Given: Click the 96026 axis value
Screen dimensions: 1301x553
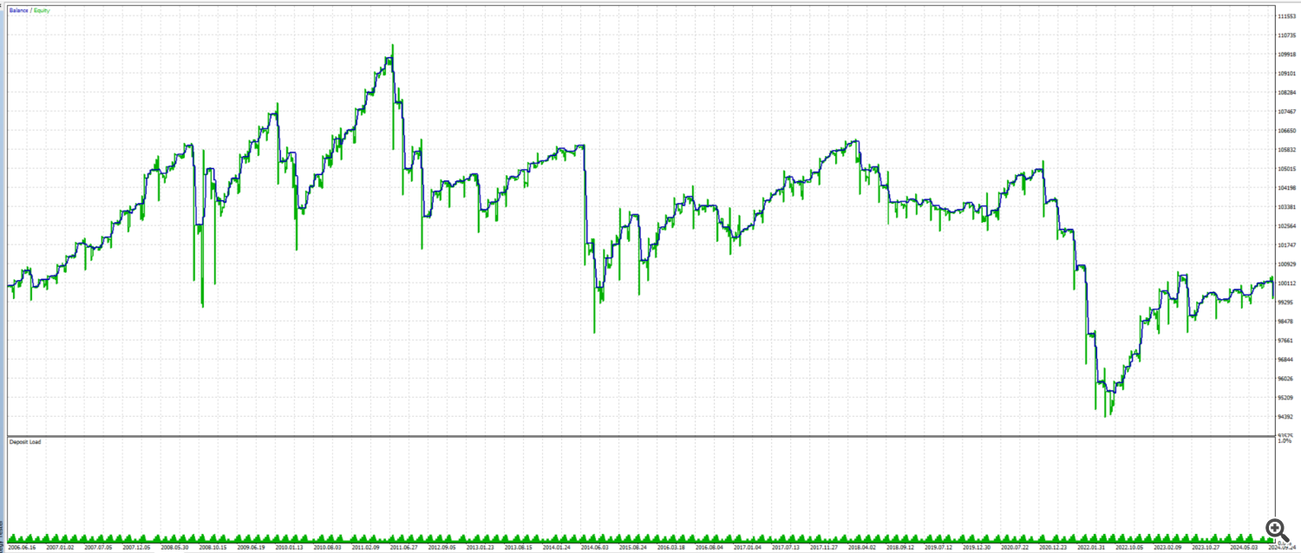Looking at the screenshot, I should click(1285, 379).
